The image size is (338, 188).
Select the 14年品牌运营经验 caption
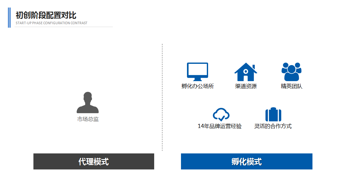[x=219, y=126]
